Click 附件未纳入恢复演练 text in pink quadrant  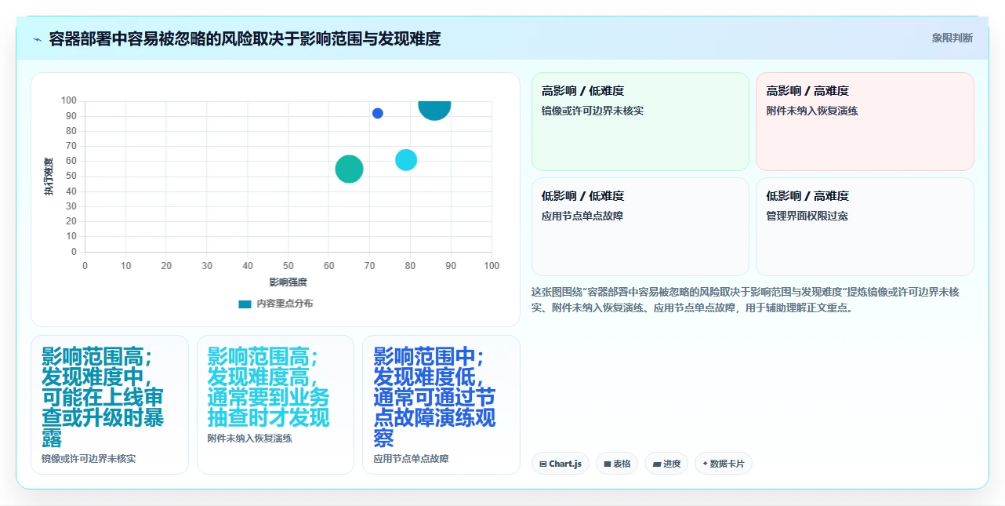tap(812, 111)
